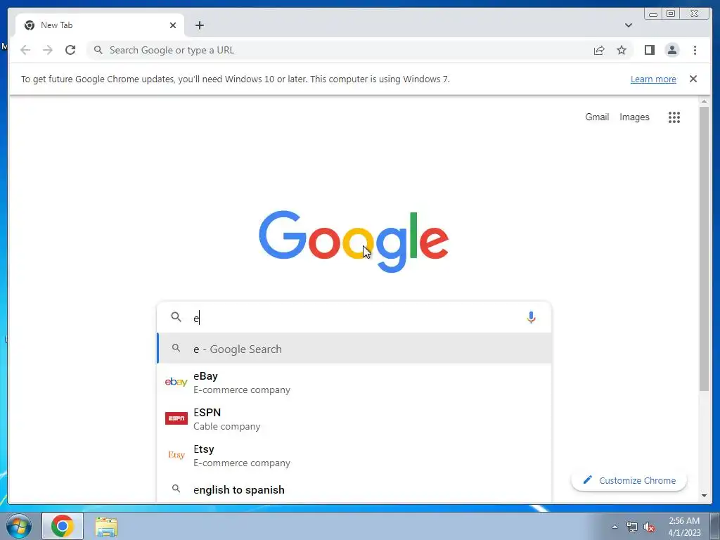Click the search magnifier icon in box
This screenshot has width=720, height=540.
coord(176,317)
